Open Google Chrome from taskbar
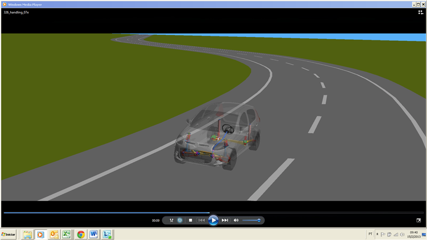 tap(81, 234)
